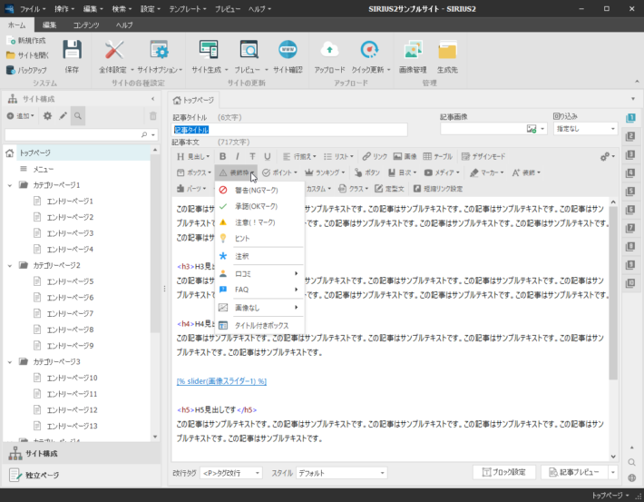Select メニュー in the site tree

pyautogui.click(x=44, y=169)
